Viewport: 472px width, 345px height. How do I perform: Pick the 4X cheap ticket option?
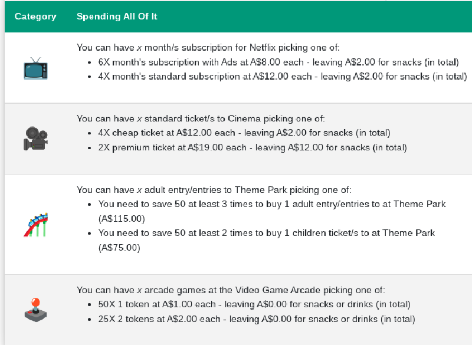coord(244,133)
